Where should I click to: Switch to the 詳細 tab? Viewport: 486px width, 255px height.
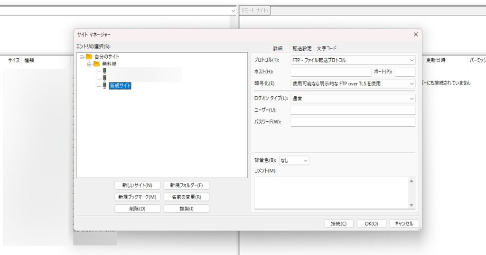click(278, 48)
